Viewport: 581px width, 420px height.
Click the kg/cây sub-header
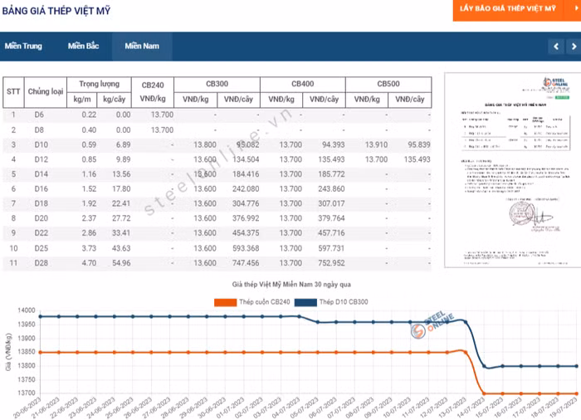115,100
